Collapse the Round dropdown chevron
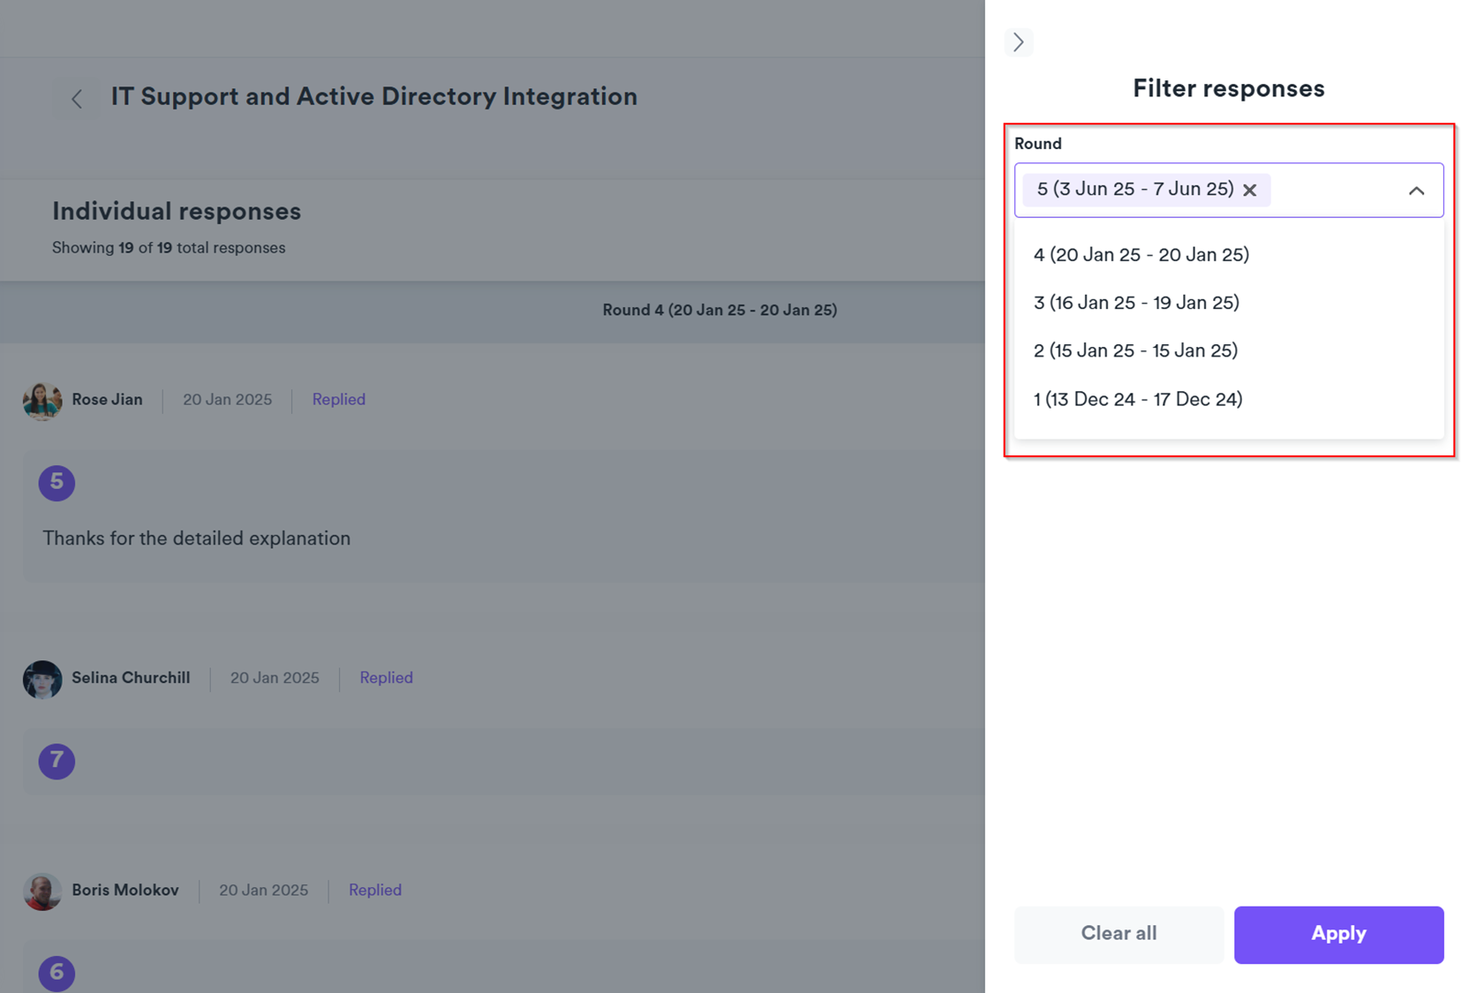 coord(1416,191)
